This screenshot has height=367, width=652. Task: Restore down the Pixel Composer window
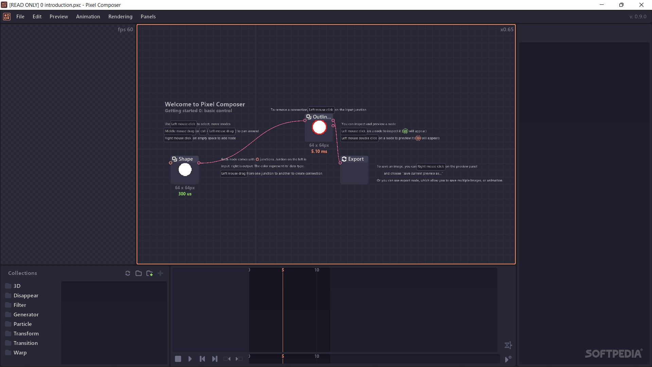[x=621, y=5]
